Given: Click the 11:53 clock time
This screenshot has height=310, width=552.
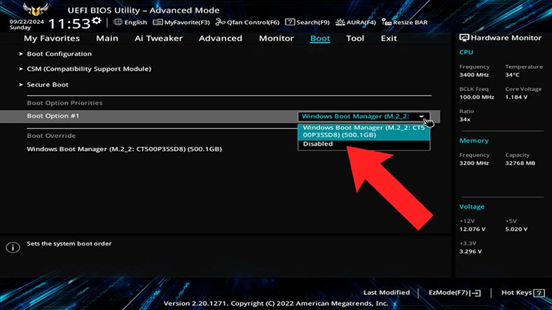Looking at the screenshot, I should 69,24.
